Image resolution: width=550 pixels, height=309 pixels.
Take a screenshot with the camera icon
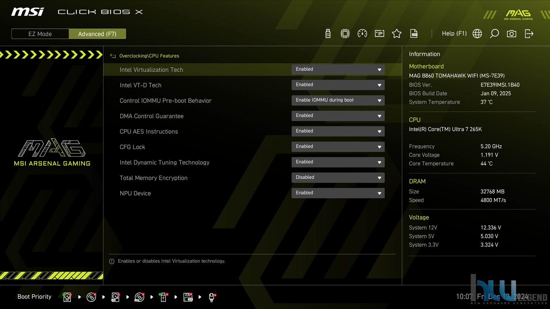(511, 34)
